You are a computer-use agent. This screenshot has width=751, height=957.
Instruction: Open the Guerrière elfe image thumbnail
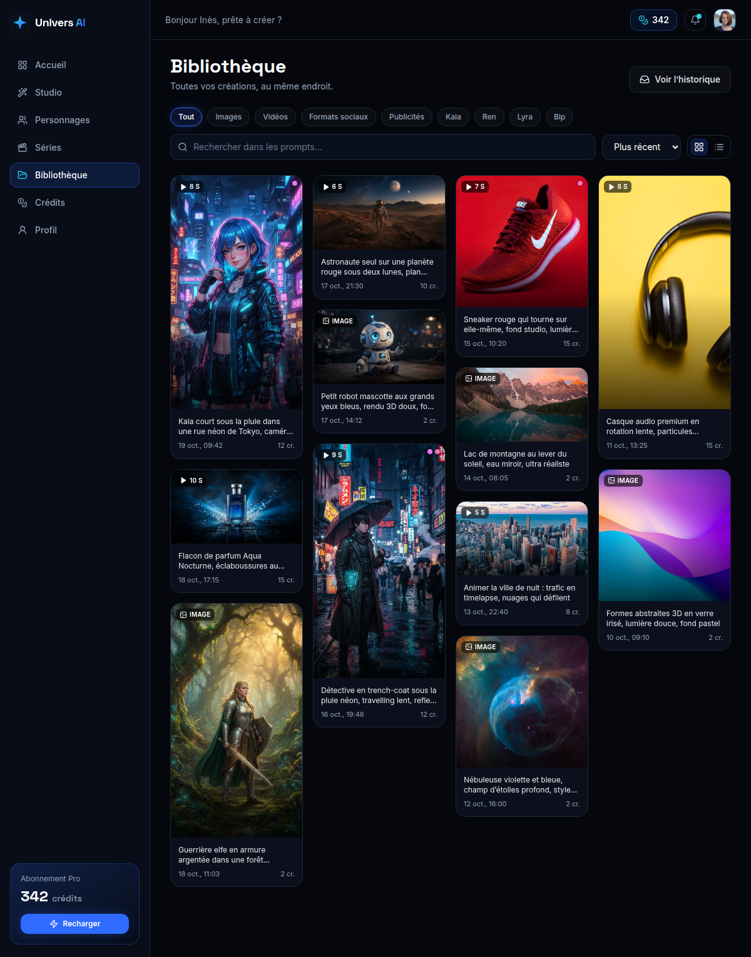tap(237, 721)
